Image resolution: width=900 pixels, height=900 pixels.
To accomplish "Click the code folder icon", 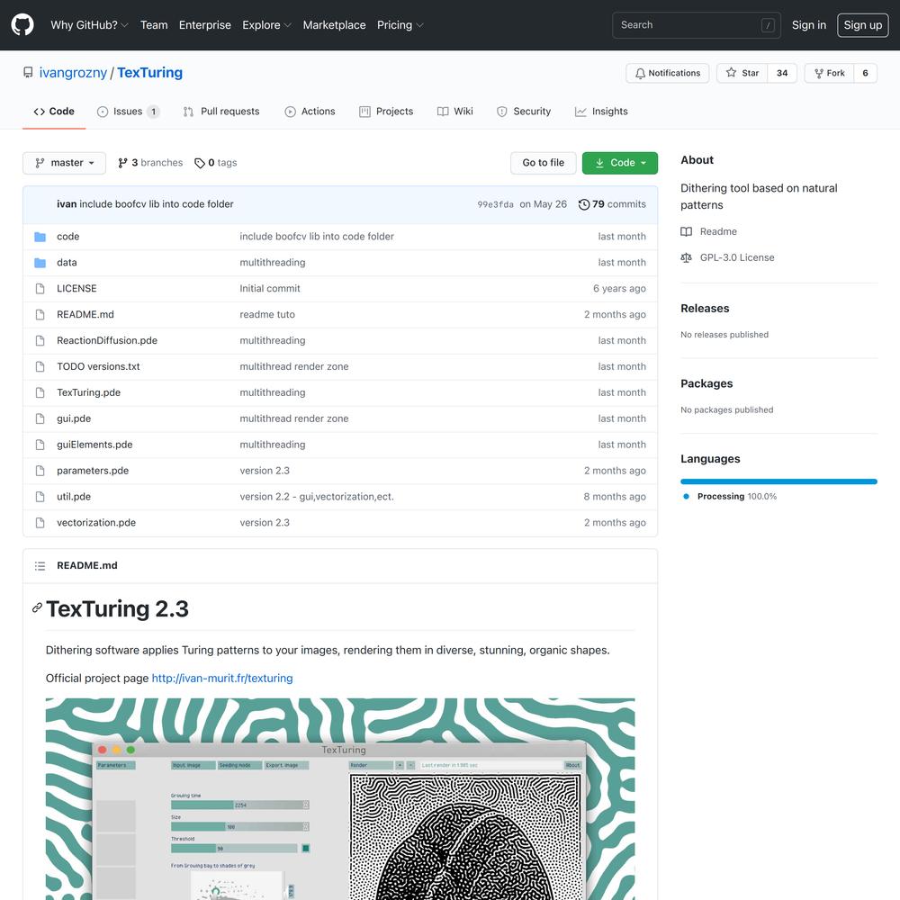I will (40, 237).
